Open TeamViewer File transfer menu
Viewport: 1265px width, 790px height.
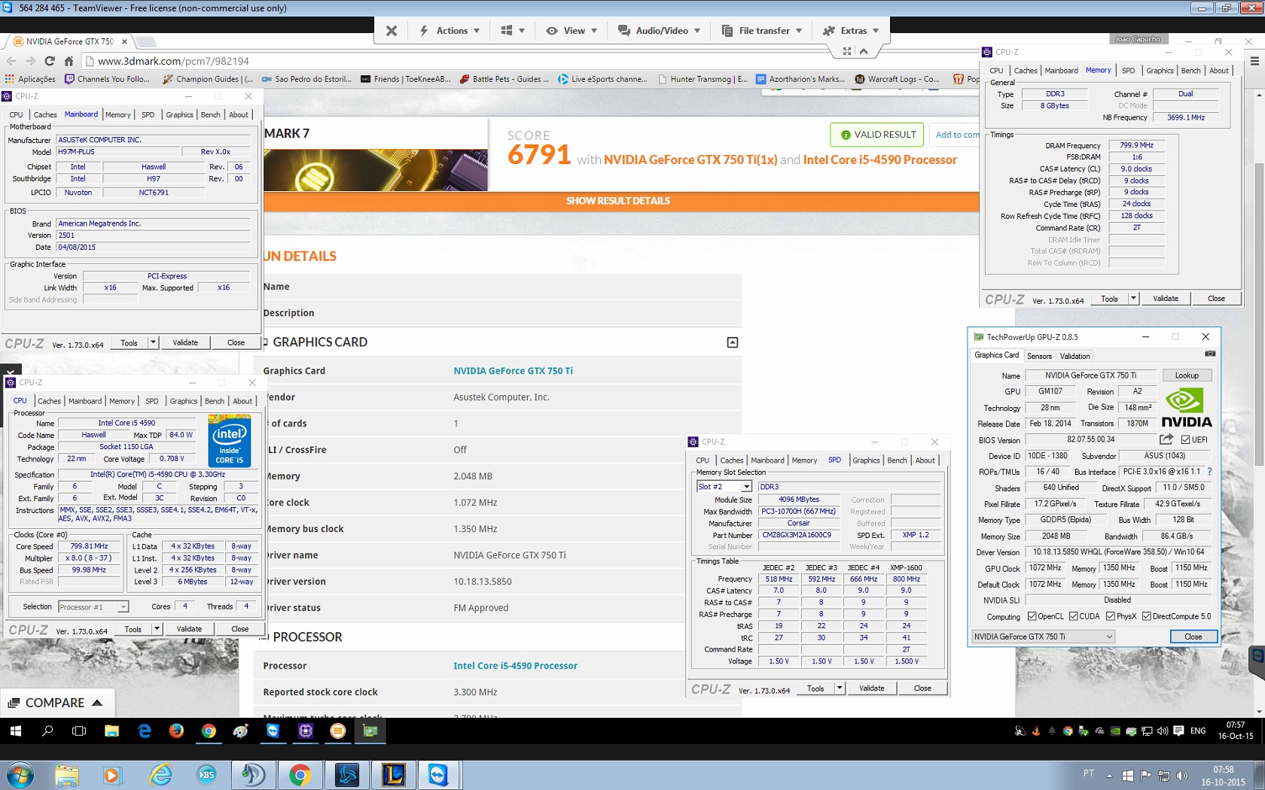coord(762,31)
